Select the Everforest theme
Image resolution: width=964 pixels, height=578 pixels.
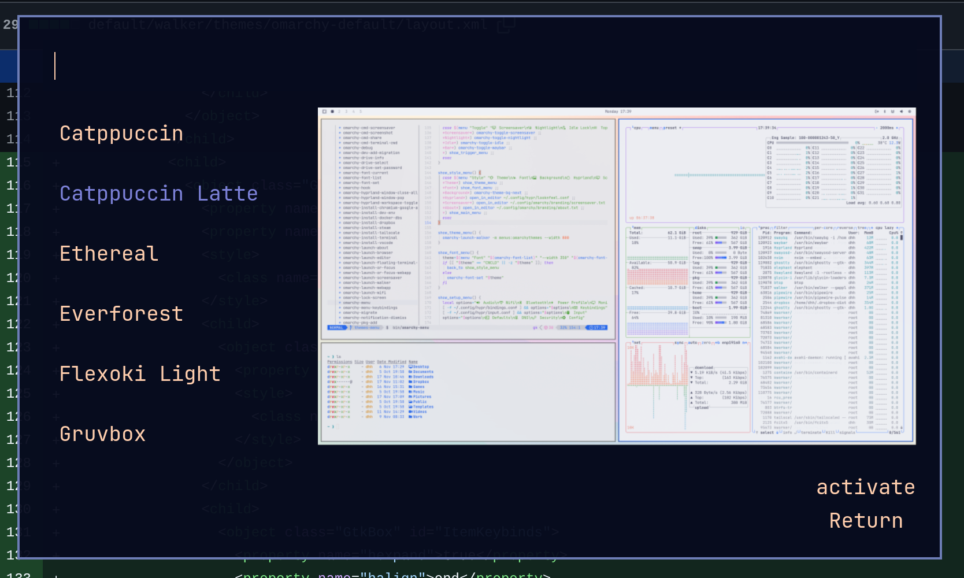coord(121,314)
